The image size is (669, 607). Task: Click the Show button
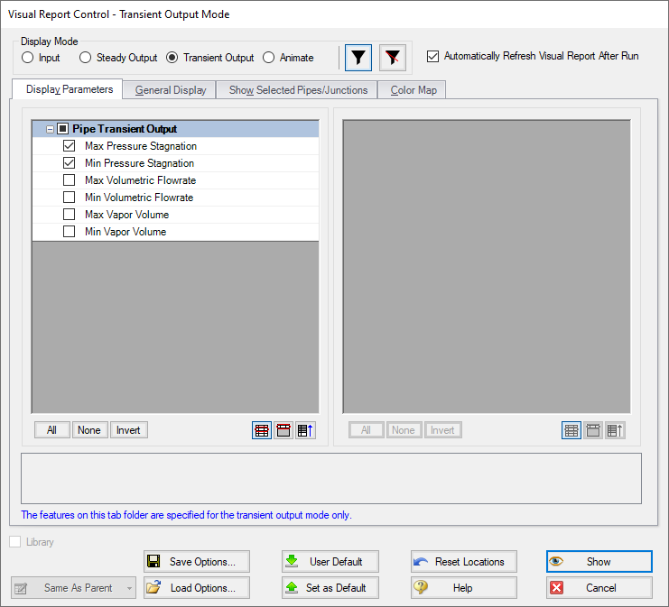pos(599,561)
